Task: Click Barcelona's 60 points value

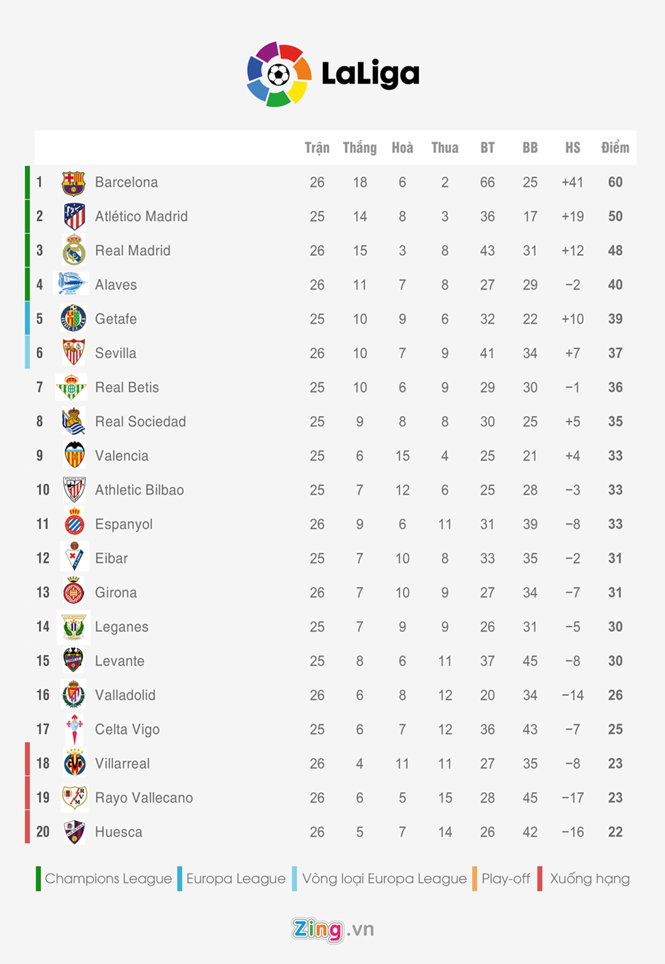Action: [x=615, y=182]
